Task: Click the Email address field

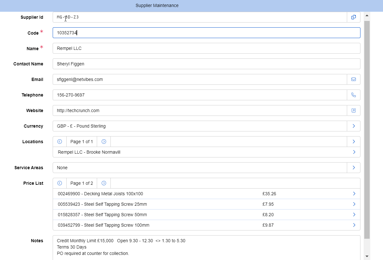Action: 200,79
